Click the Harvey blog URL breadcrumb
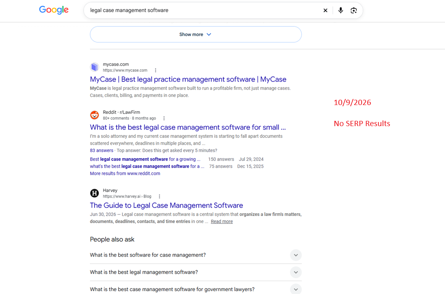The height and width of the screenshot is (294, 445). (x=127, y=196)
